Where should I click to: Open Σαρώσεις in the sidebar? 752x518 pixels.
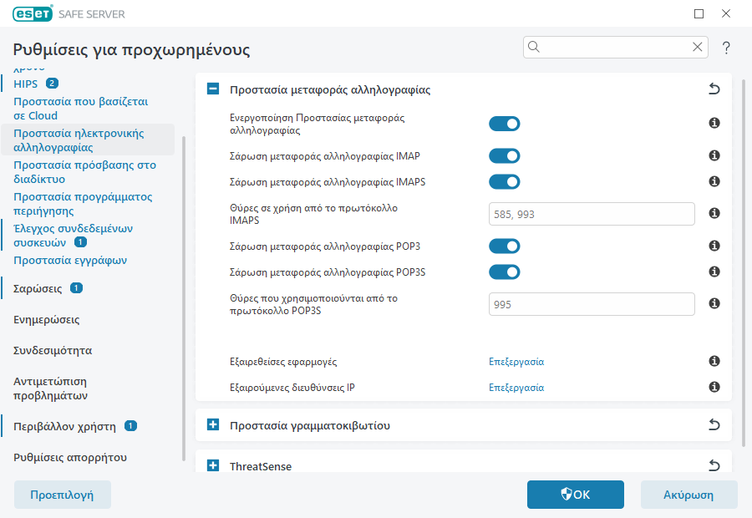click(x=38, y=288)
